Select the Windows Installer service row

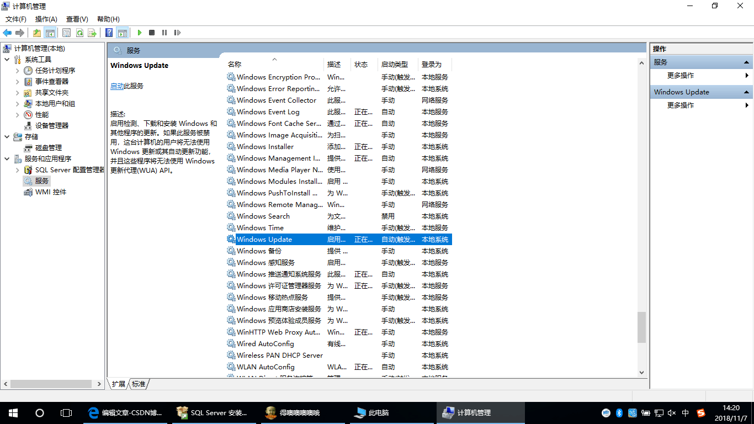[x=339, y=147]
